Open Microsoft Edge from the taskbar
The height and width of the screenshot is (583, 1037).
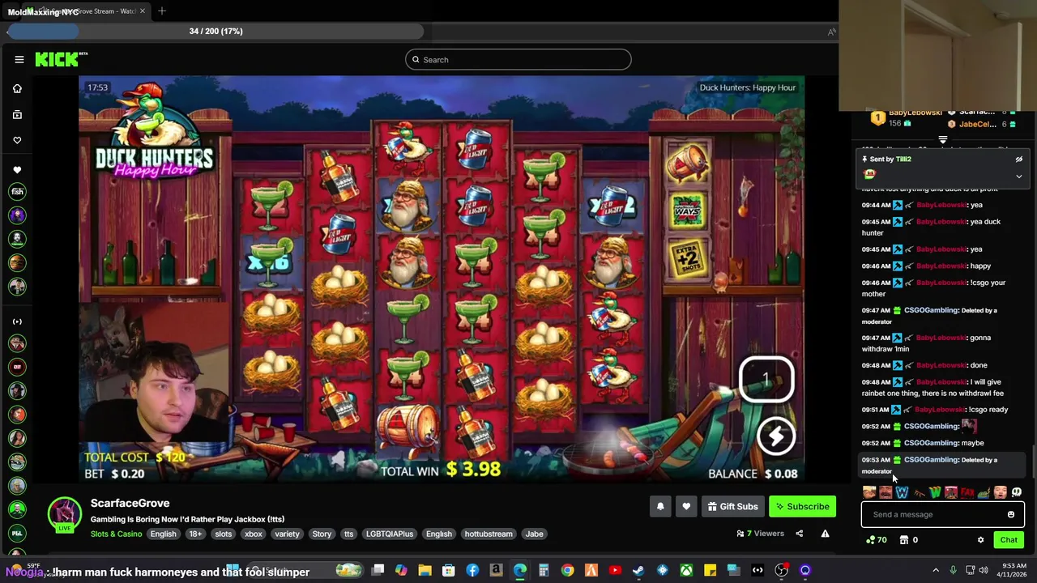519,571
